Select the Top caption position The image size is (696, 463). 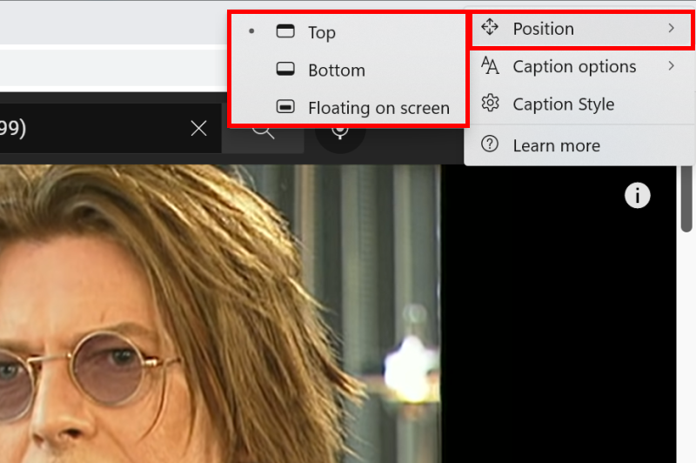349,32
